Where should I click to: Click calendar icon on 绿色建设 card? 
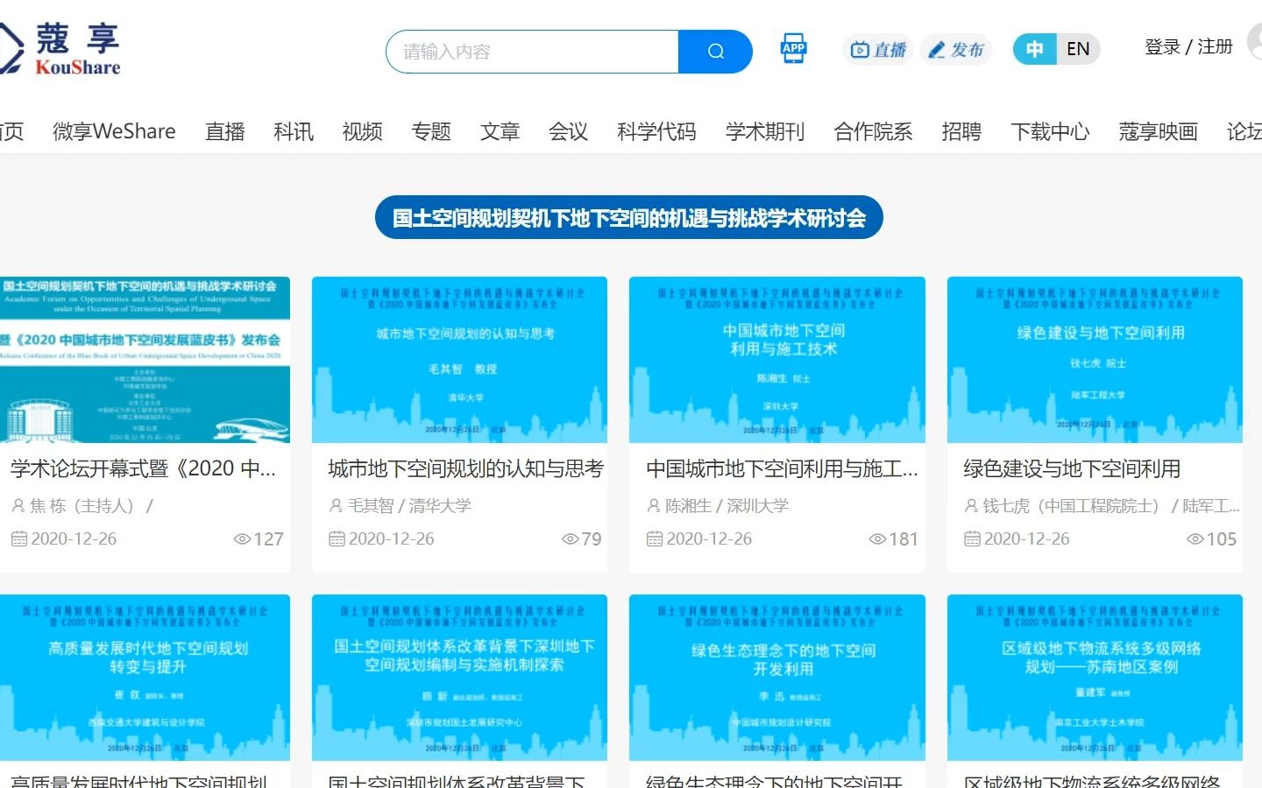click(972, 539)
